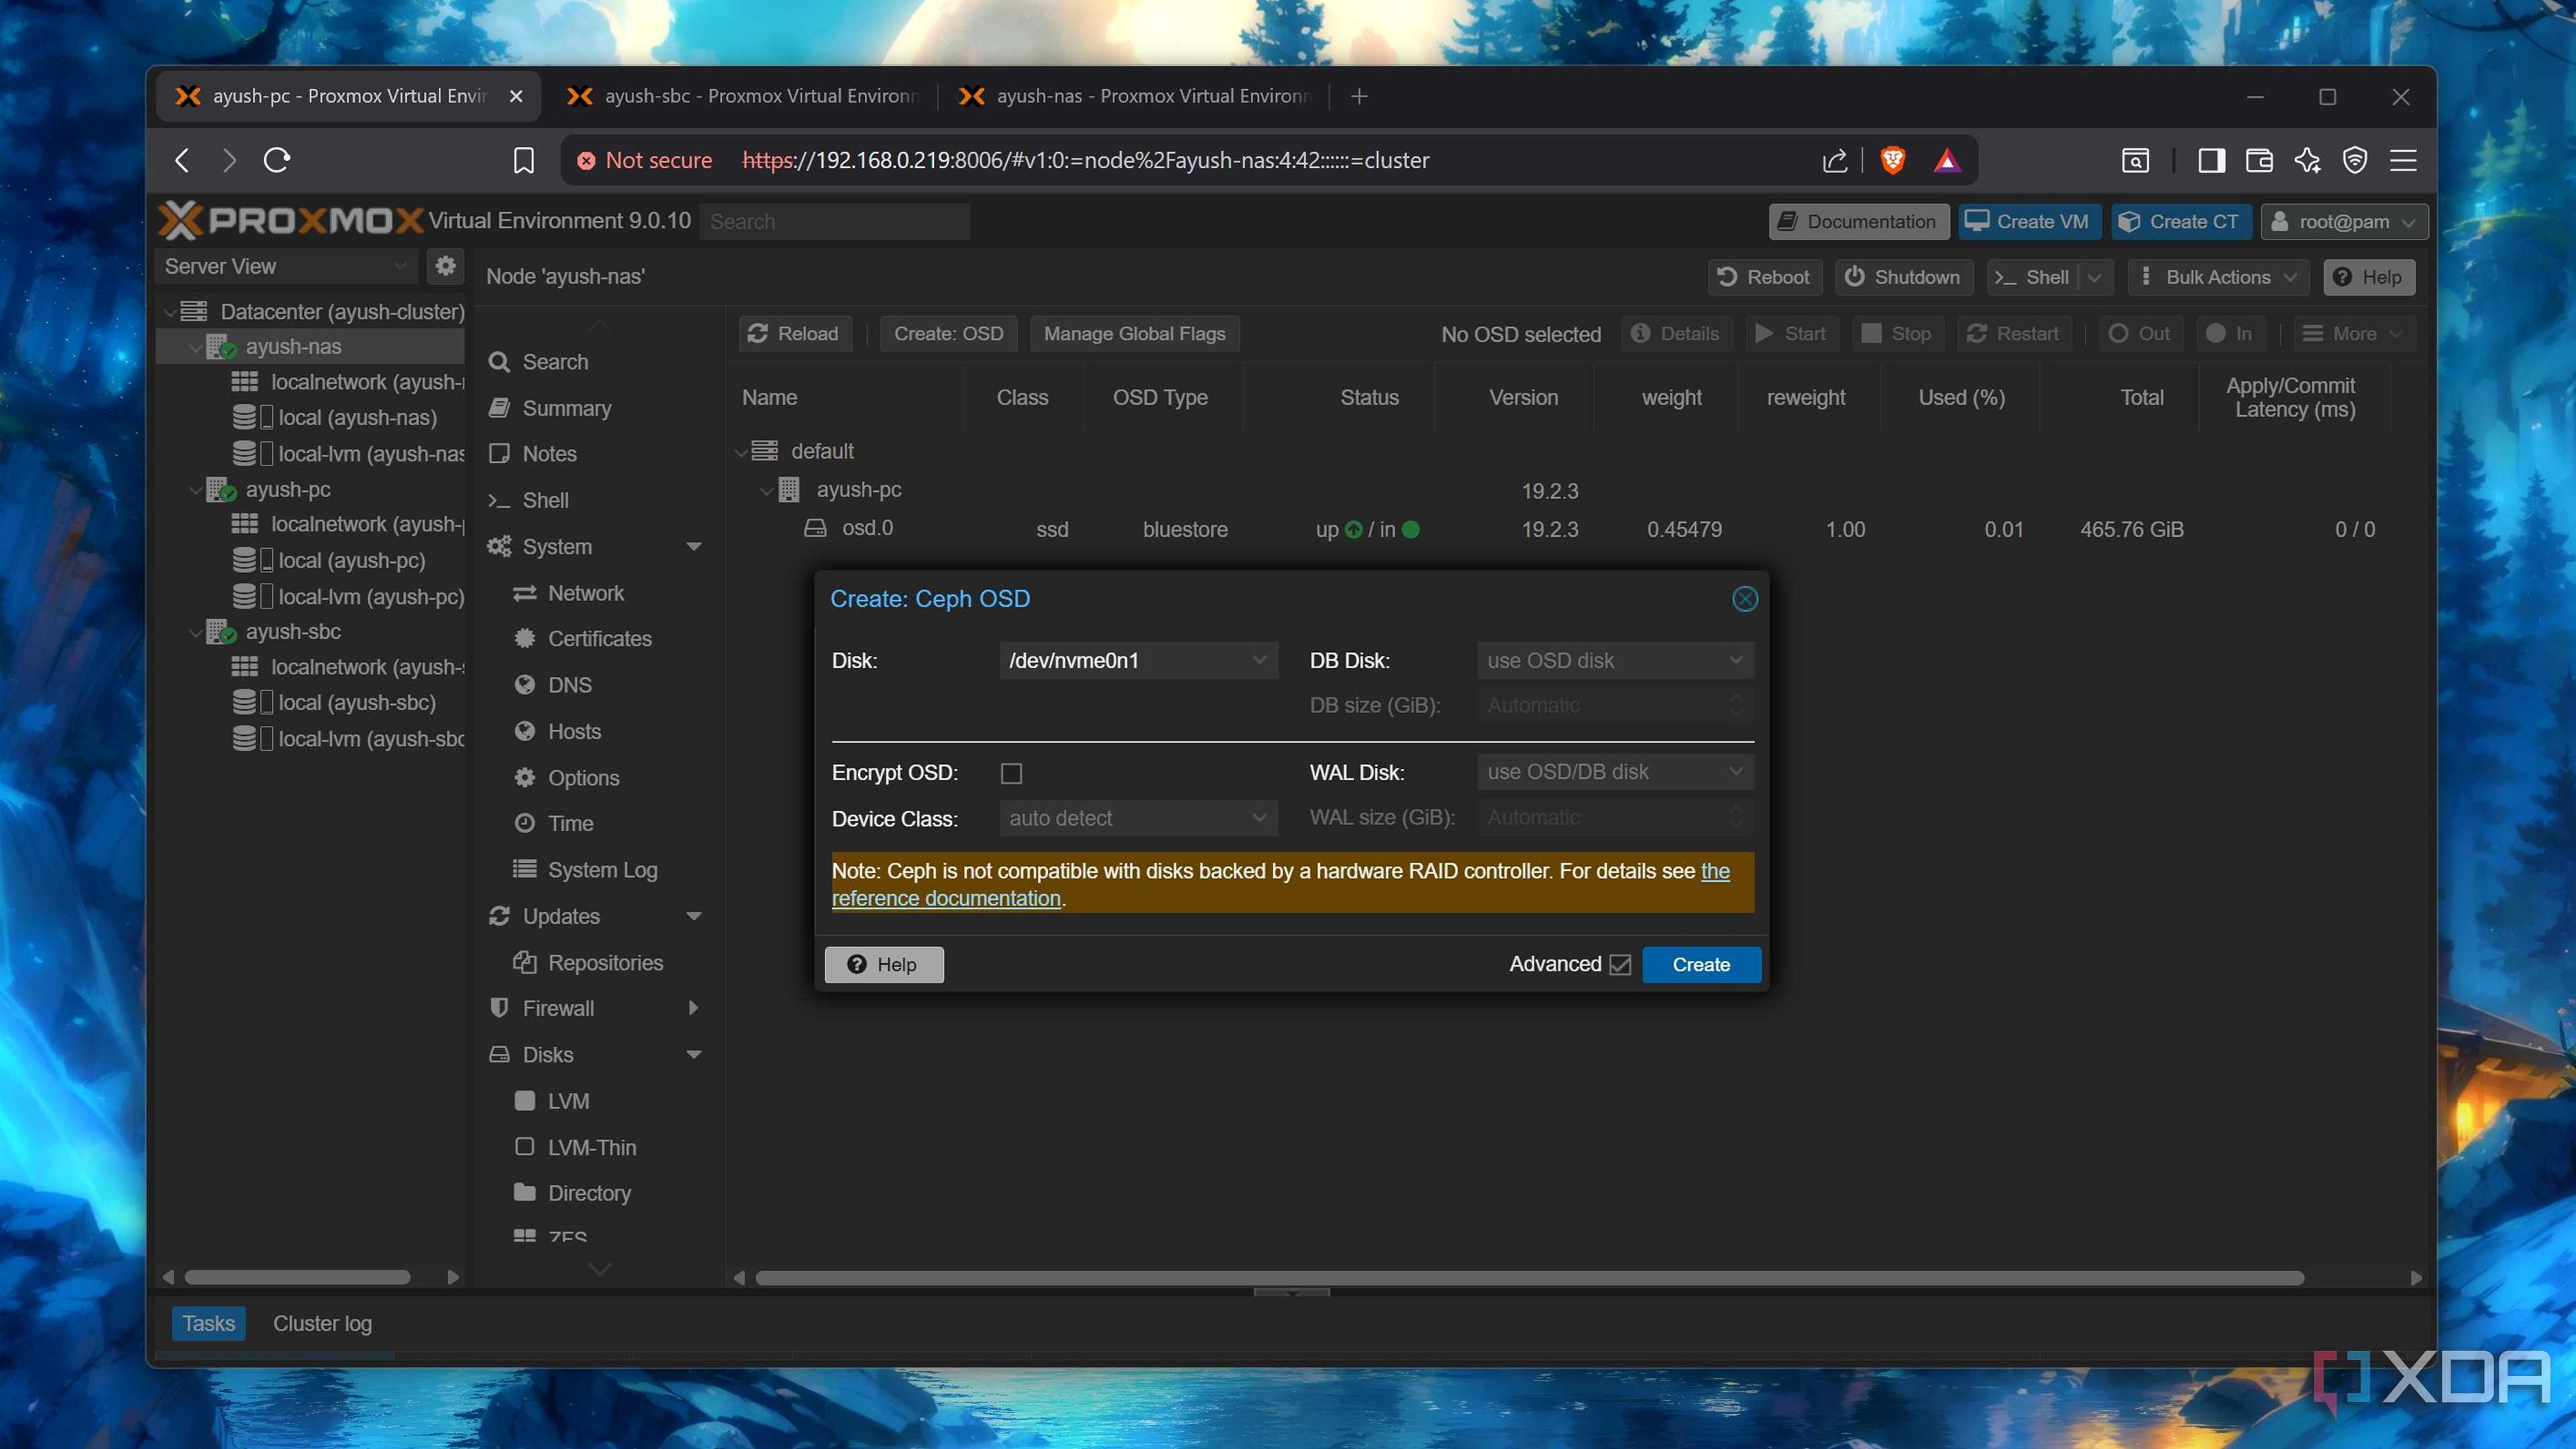Switch to the Cluster log tab
2576x1449 pixels.
(x=322, y=1324)
